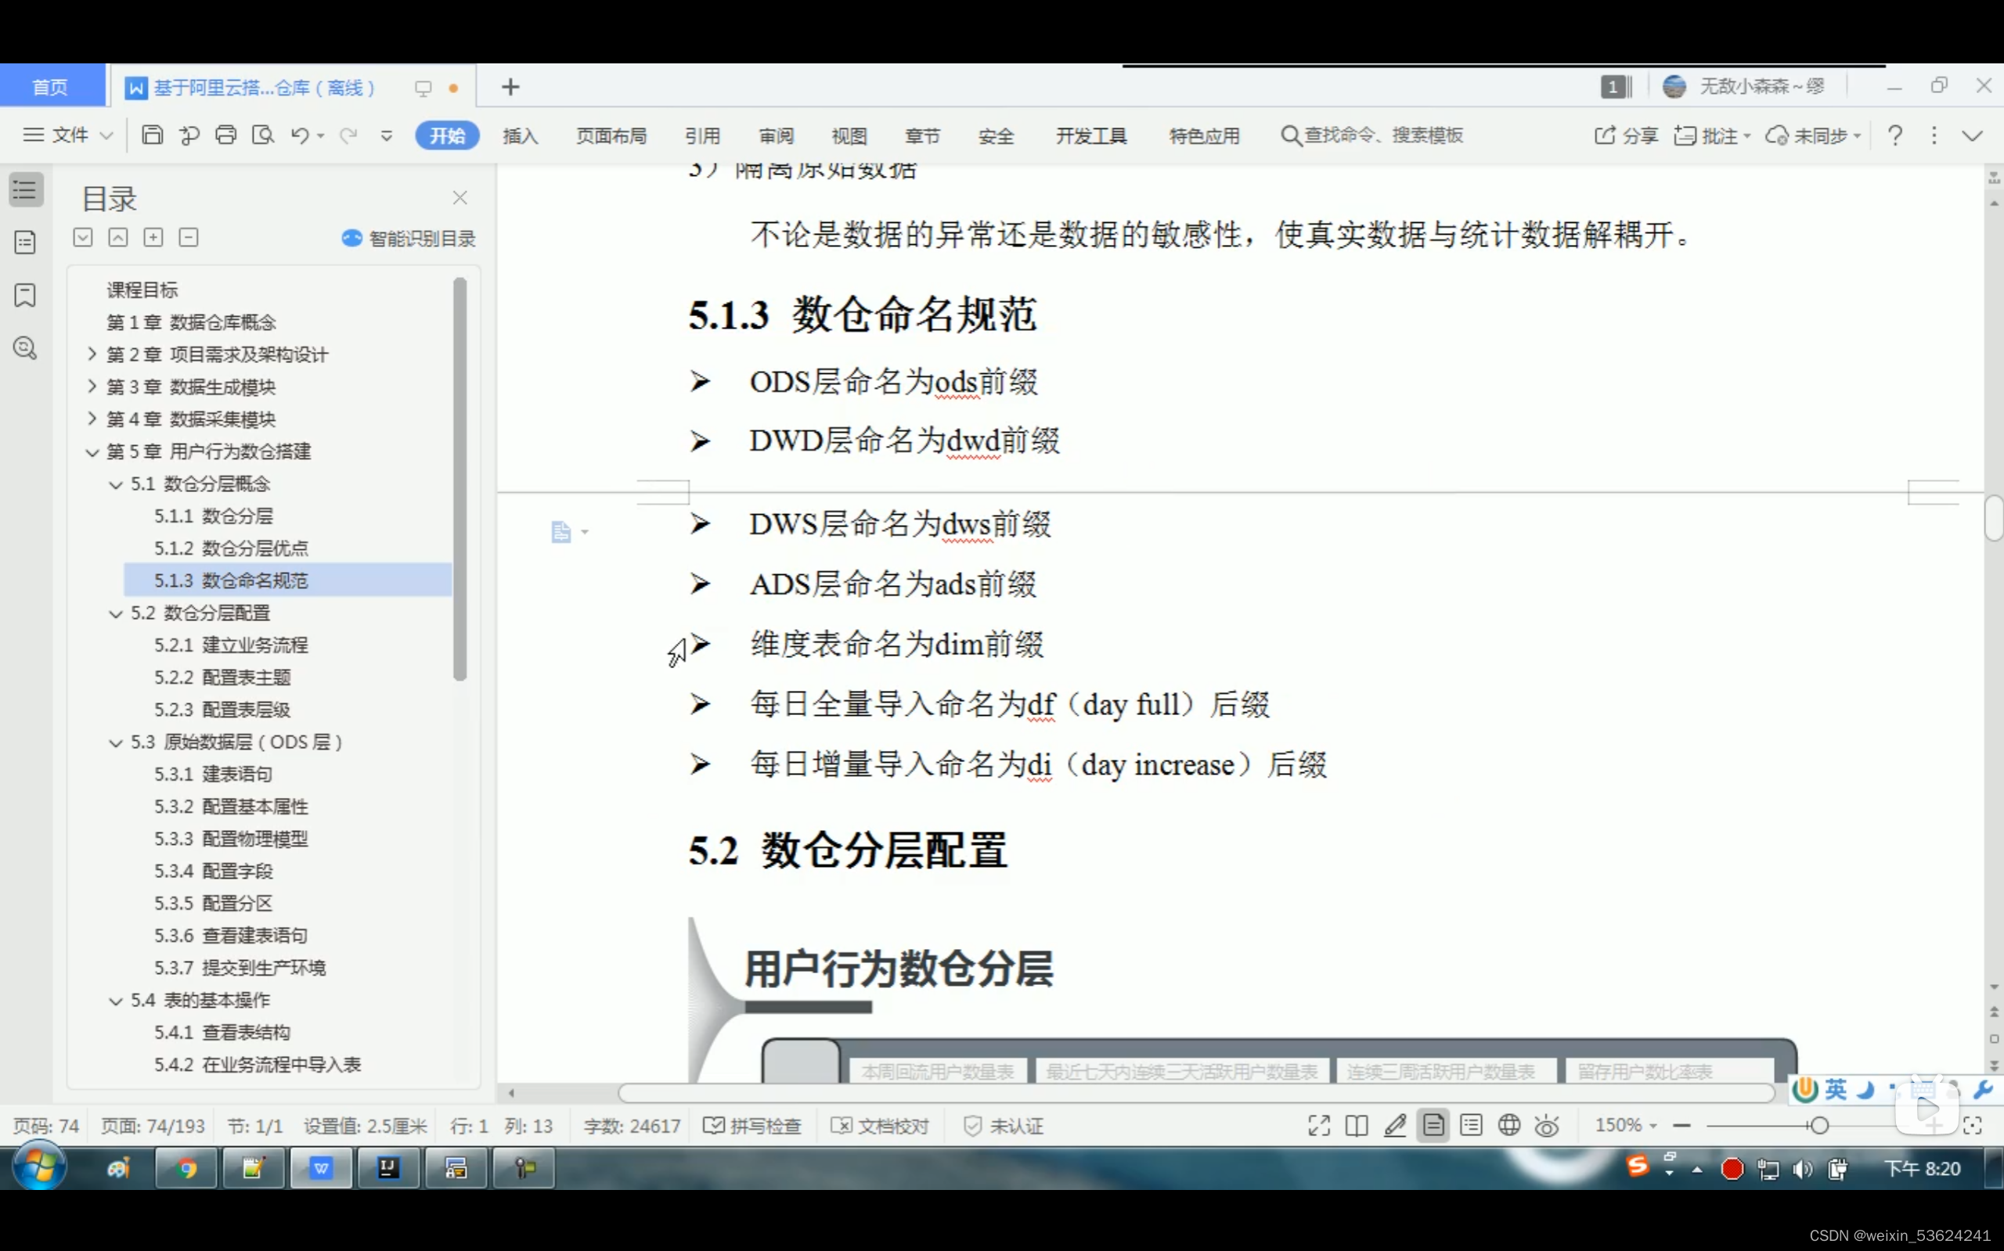Open the 150% zoom level dropdown

point(1625,1125)
